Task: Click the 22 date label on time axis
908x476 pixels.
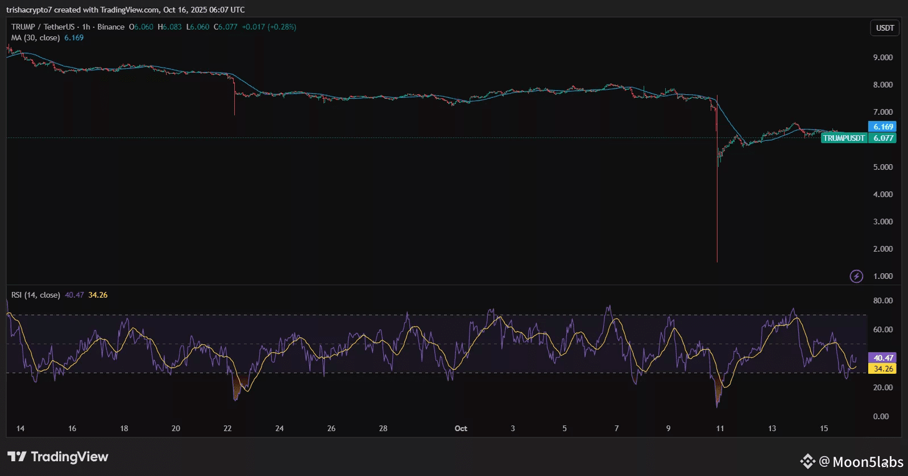Action: [x=227, y=428]
